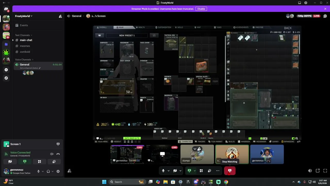Open Google Chrome from the taskbar
330x186 pixels.
click(x=226, y=182)
